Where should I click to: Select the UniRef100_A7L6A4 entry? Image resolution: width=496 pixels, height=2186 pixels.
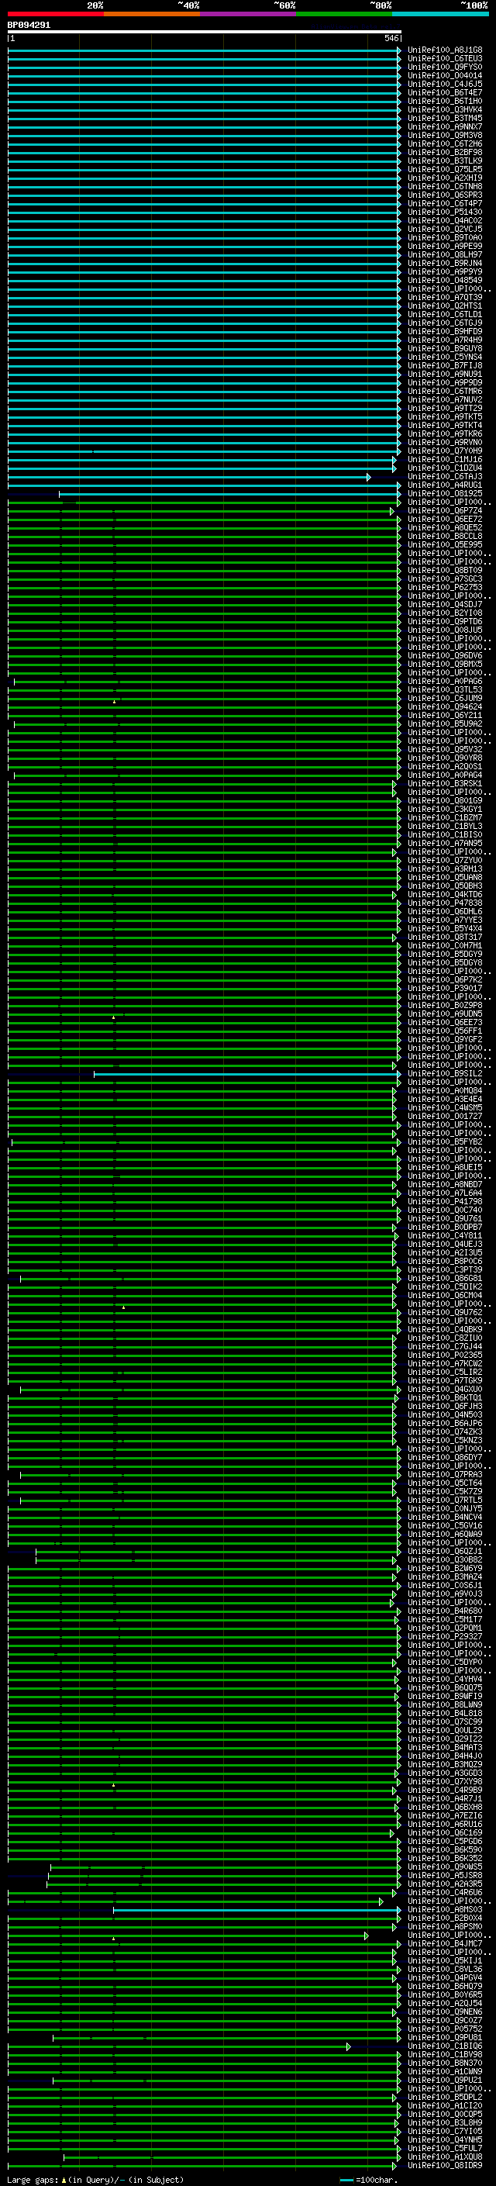[445, 1193]
